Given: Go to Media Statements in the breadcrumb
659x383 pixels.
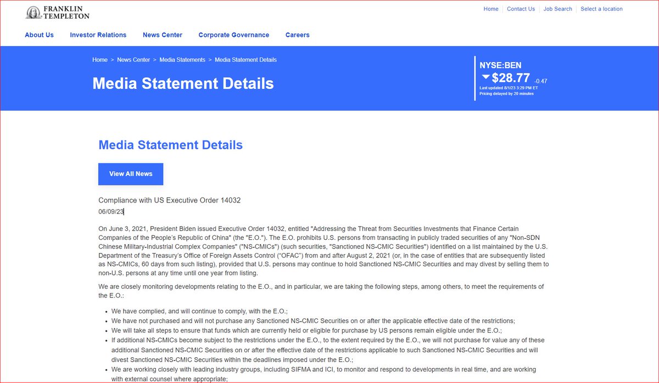Looking at the screenshot, I should 182,60.
